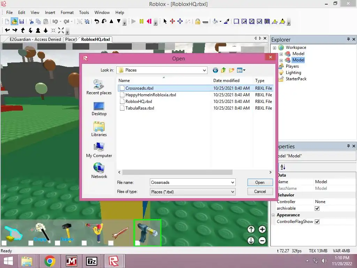The width and height of the screenshot is (357, 268).
Task: Click the zoom extents icon in toolbar
Action: tap(61, 30)
